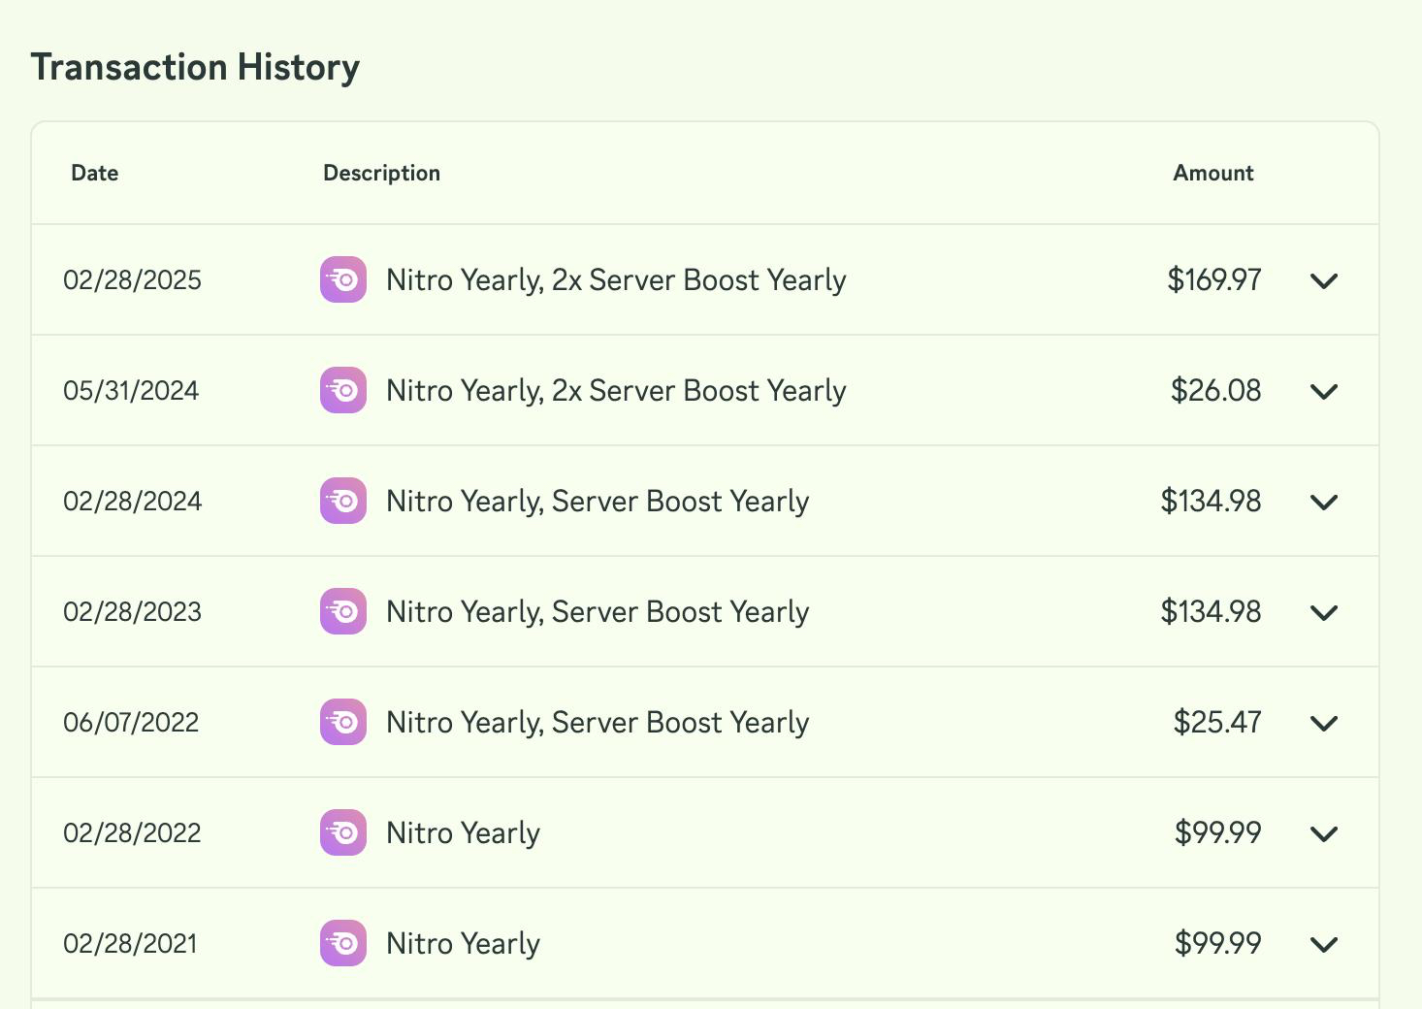Expand the 02/28/2023 transaction chevron
1422x1009 pixels.
(x=1324, y=612)
